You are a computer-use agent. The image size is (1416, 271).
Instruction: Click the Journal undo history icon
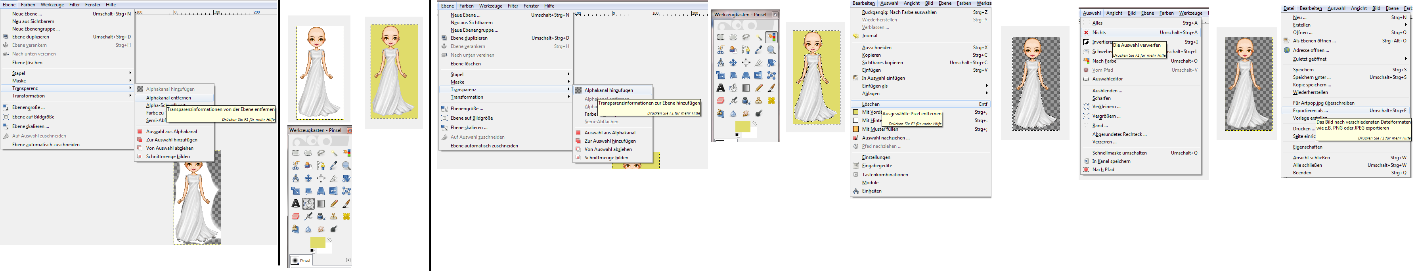pyautogui.click(x=855, y=36)
